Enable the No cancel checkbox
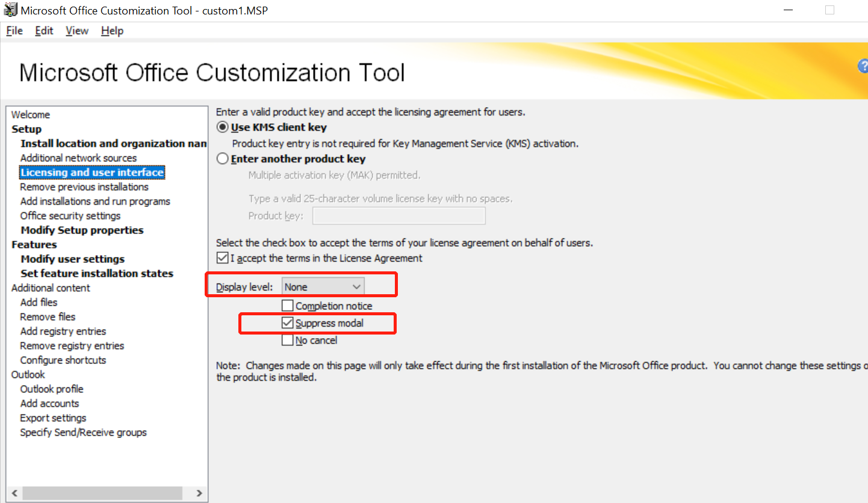Image resolution: width=868 pixels, height=503 pixels. (x=288, y=341)
